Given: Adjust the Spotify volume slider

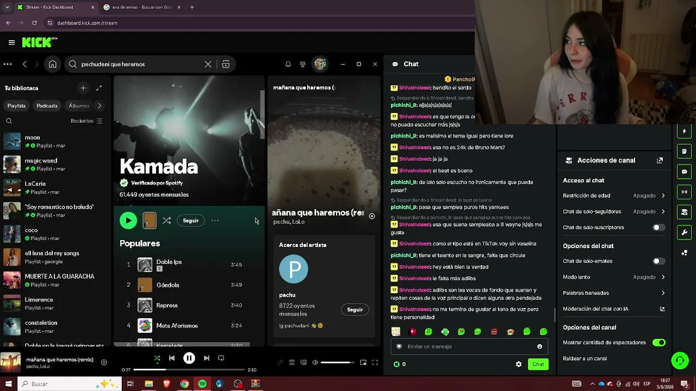Looking at the screenshot, I should click(337, 363).
